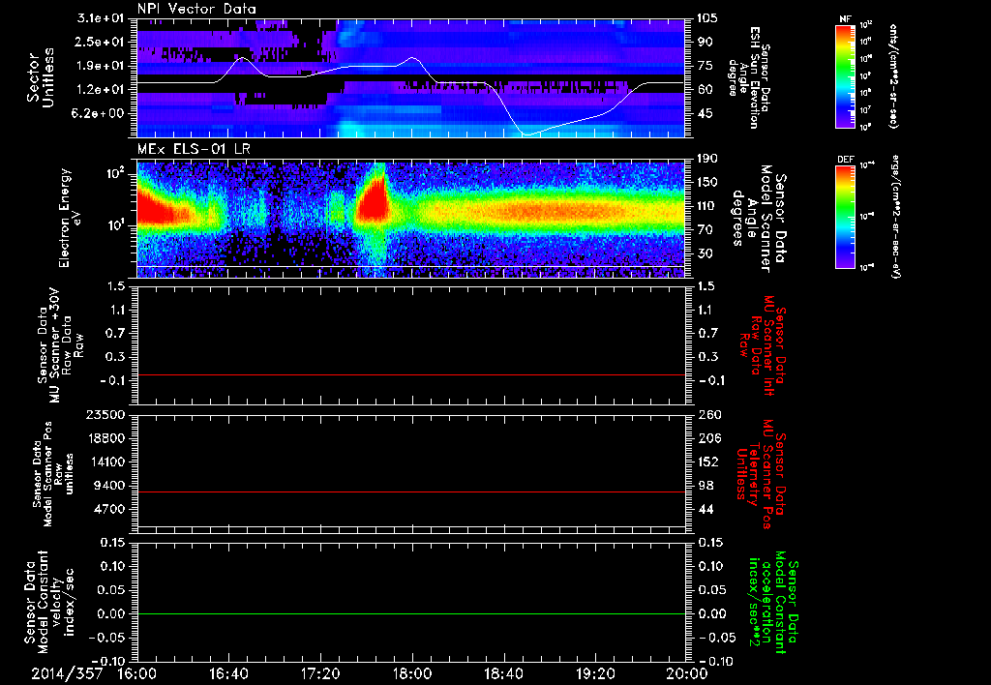The image size is (991, 685).
Task: Click the Electron Energy eV axis label
Action: (x=70, y=218)
